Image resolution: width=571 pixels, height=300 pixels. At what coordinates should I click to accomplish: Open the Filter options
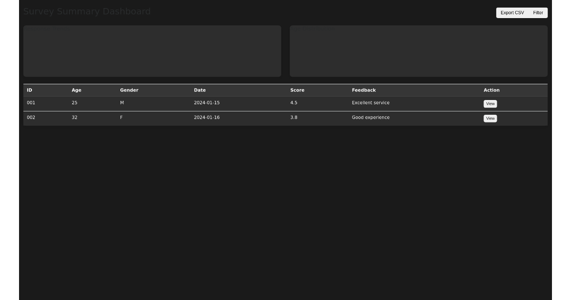pos(538,13)
